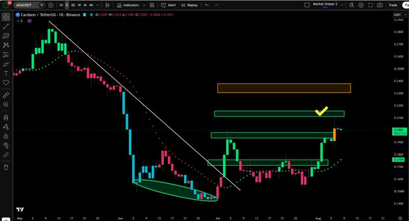Select the ruler measure tool
Viewport: 409px width, 221px height.
click(x=6, y=95)
